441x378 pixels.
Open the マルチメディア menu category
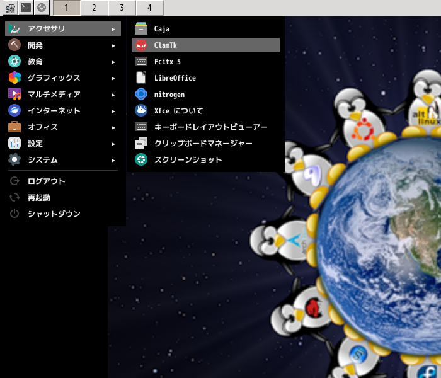click(x=63, y=94)
